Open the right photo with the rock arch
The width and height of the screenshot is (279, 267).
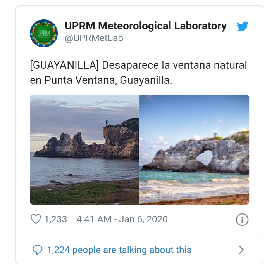pos(194,149)
